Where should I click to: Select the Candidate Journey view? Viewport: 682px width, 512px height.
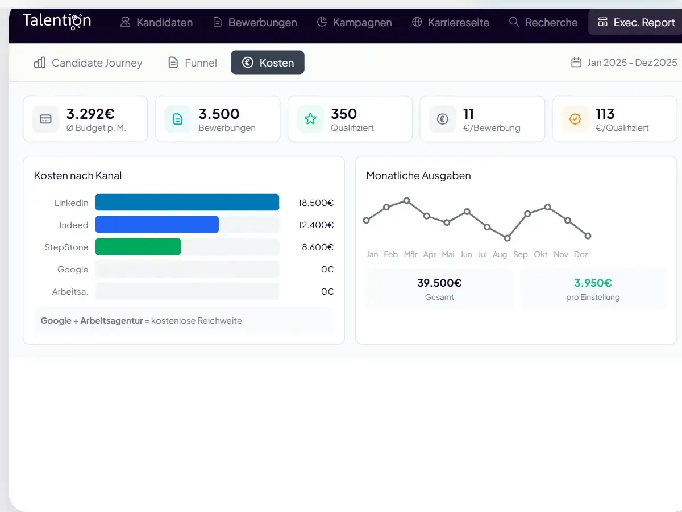tap(88, 63)
